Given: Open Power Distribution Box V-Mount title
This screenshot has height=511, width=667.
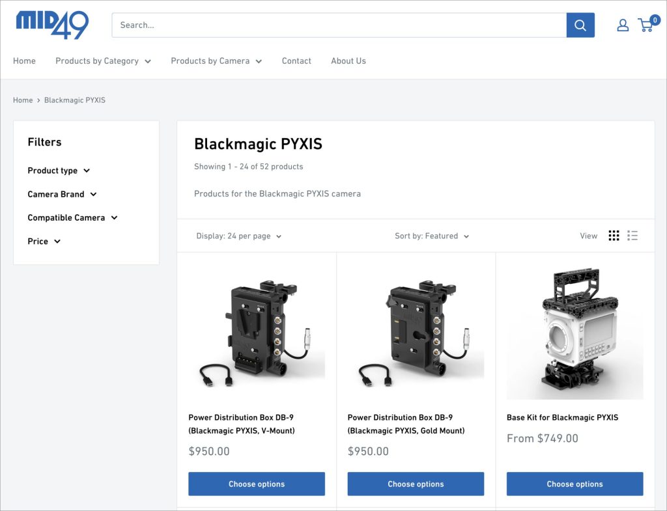Looking at the screenshot, I should coord(242,424).
